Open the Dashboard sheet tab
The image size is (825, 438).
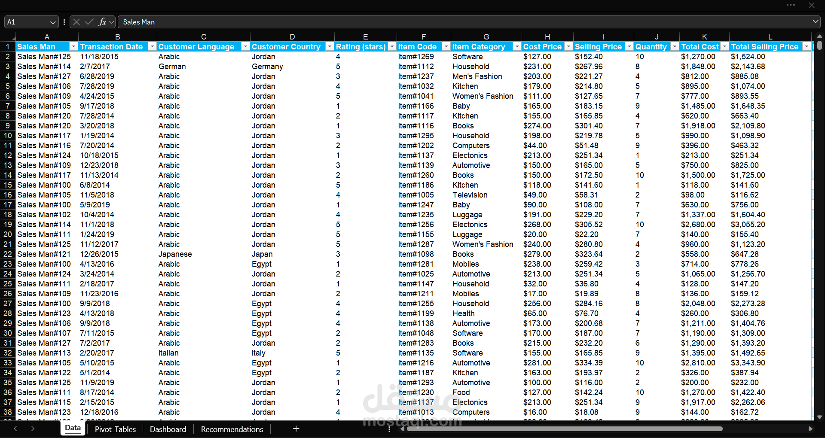click(168, 429)
